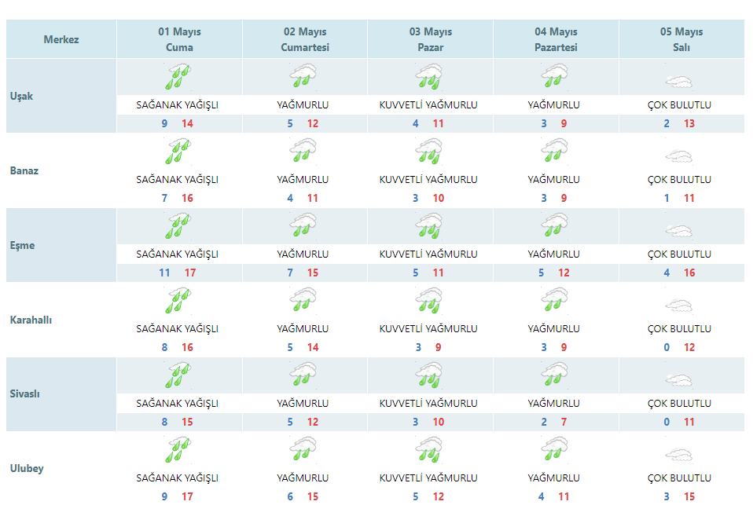Click Eşme's heavy rain icon for 03 Mayıs
Image resolution: width=753 pixels, height=516 pixels.
pyautogui.click(x=428, y=226)
